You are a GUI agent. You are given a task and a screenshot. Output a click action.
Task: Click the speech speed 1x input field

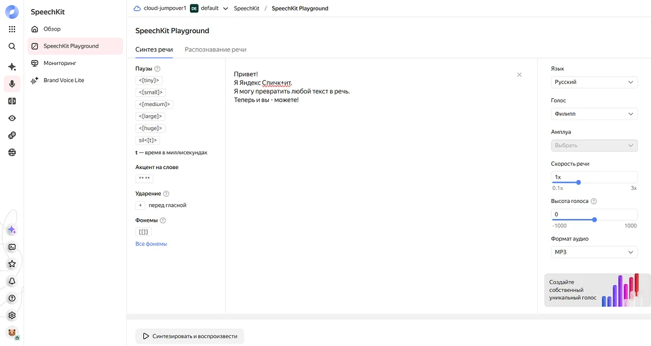(x=594, y=177)
